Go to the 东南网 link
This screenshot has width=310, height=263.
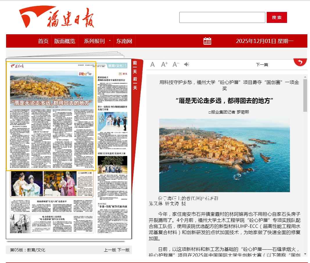(124, 41)
